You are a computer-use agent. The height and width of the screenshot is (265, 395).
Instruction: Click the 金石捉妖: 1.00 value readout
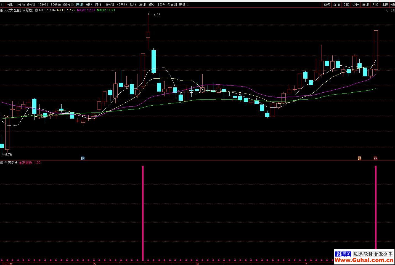[x=30, y=163]
